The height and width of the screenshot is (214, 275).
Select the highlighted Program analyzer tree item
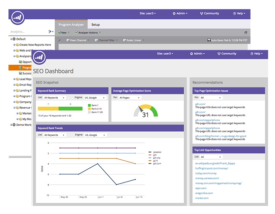[20, 68]
